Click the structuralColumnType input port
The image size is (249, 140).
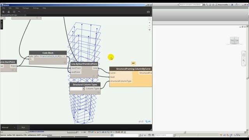pos(121,81)
